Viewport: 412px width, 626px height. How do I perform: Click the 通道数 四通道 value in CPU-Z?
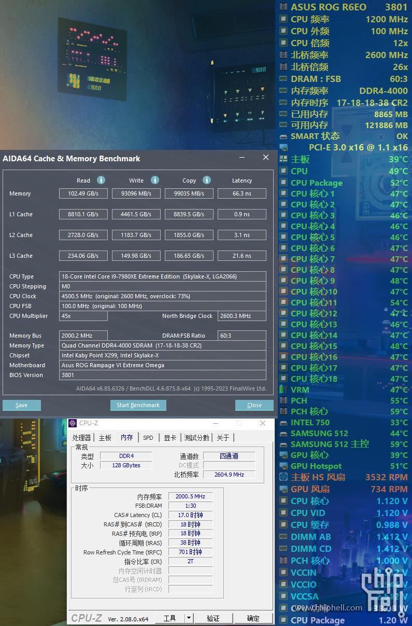(x=229, y=456)
